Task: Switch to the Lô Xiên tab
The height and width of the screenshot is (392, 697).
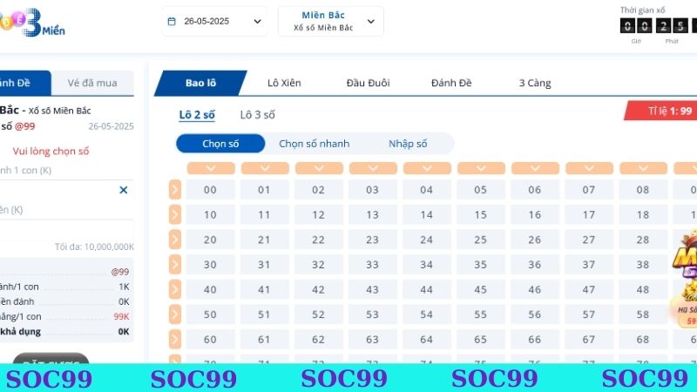Action: pos(285,83)
